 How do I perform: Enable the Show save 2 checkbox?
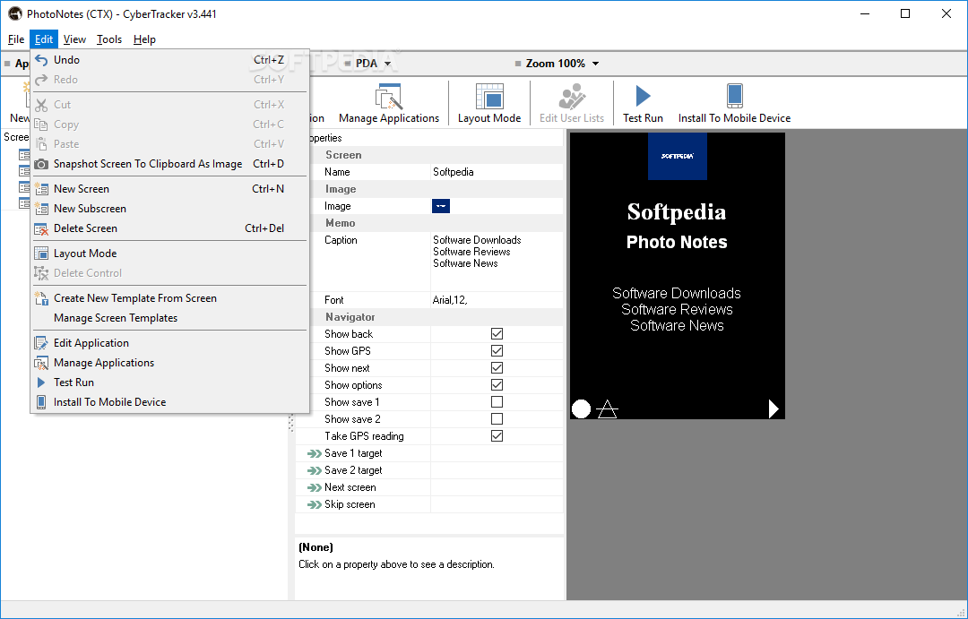[497, 419]
